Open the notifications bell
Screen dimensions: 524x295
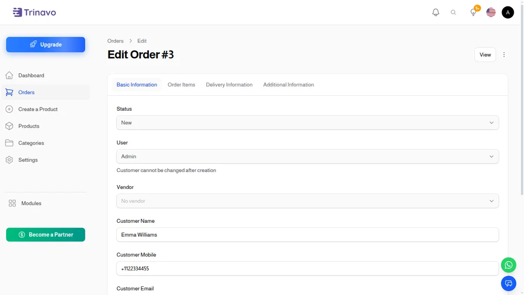click(435, 12)
